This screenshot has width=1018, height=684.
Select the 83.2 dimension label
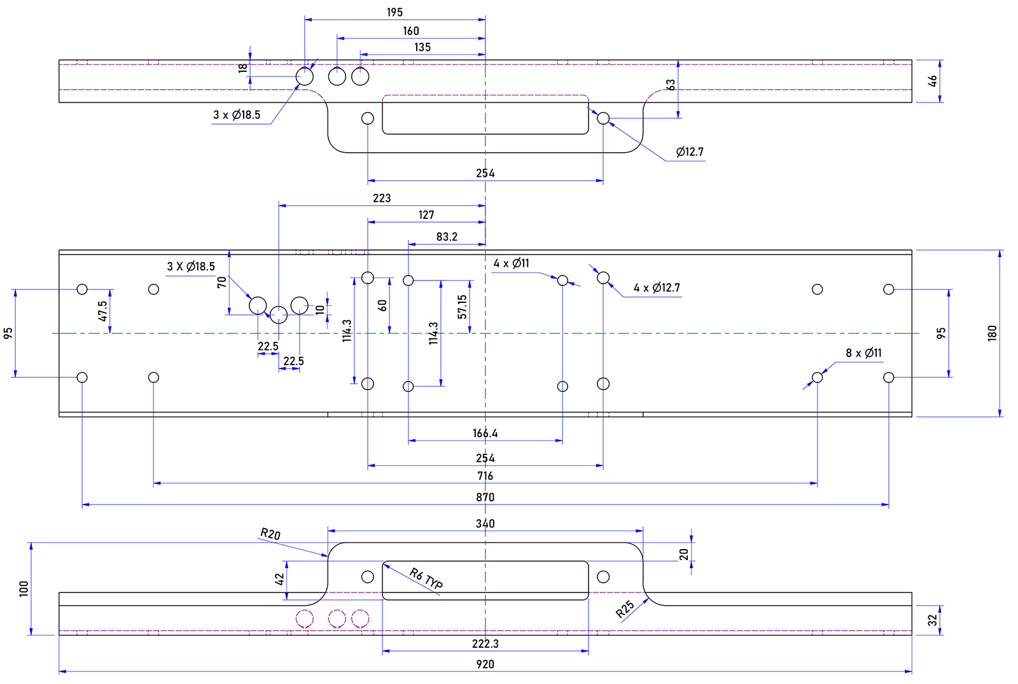[x=447, y=237]
